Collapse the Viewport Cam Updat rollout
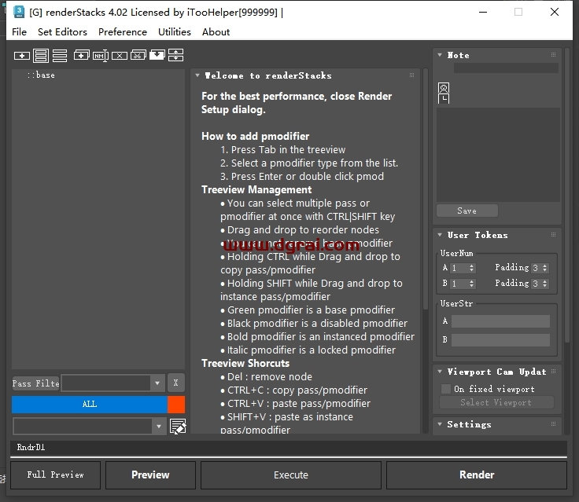The image size is (579, 502). tap(440, 371)
